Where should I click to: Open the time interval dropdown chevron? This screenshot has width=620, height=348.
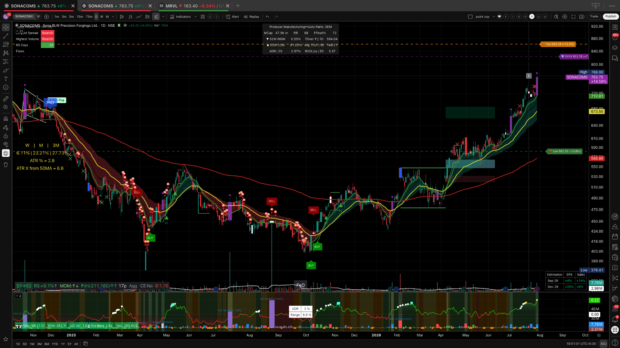click(113, 17)
